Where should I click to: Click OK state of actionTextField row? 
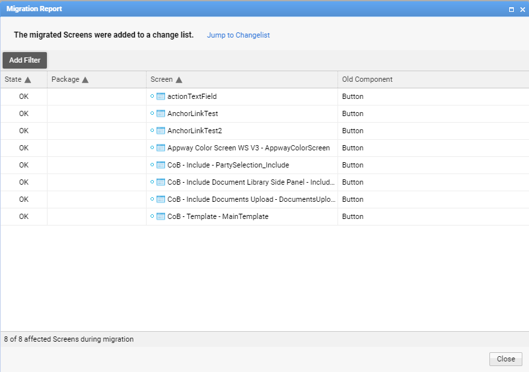[24, 96]
